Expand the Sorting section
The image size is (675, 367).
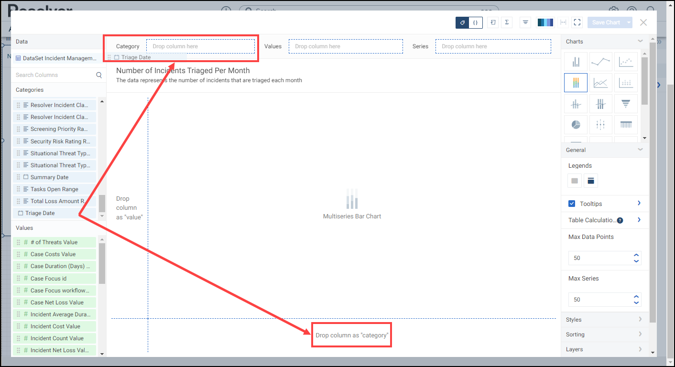point(640,334)
